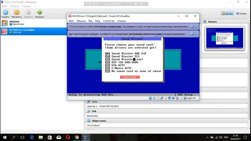Open Action Center notification icon
This screenshot has height=141, width=251.
245,137
